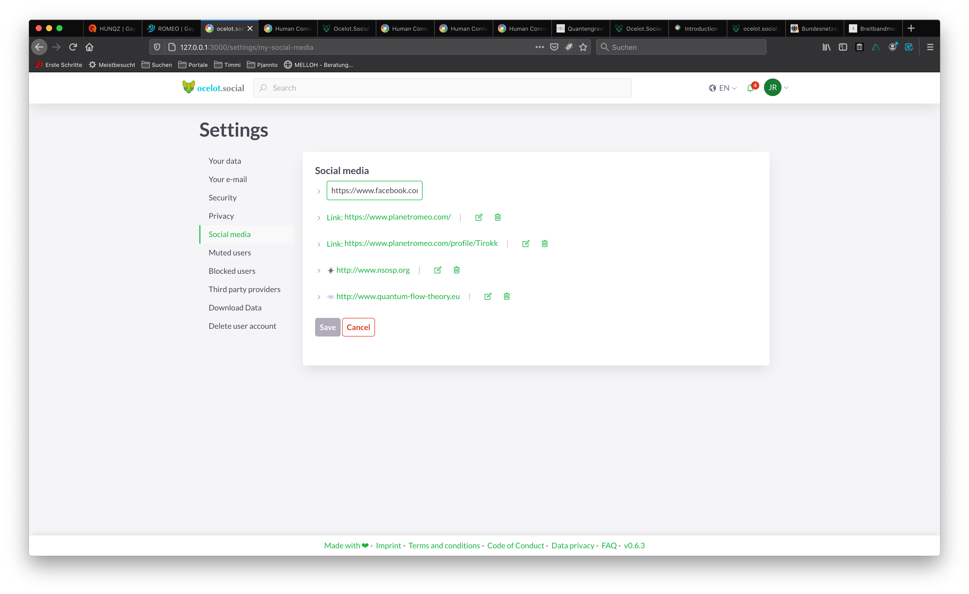Viewport: 969px width, 594px height.
Task: Edit the planetromeo.com/ link entry
Action: [479, 217]
